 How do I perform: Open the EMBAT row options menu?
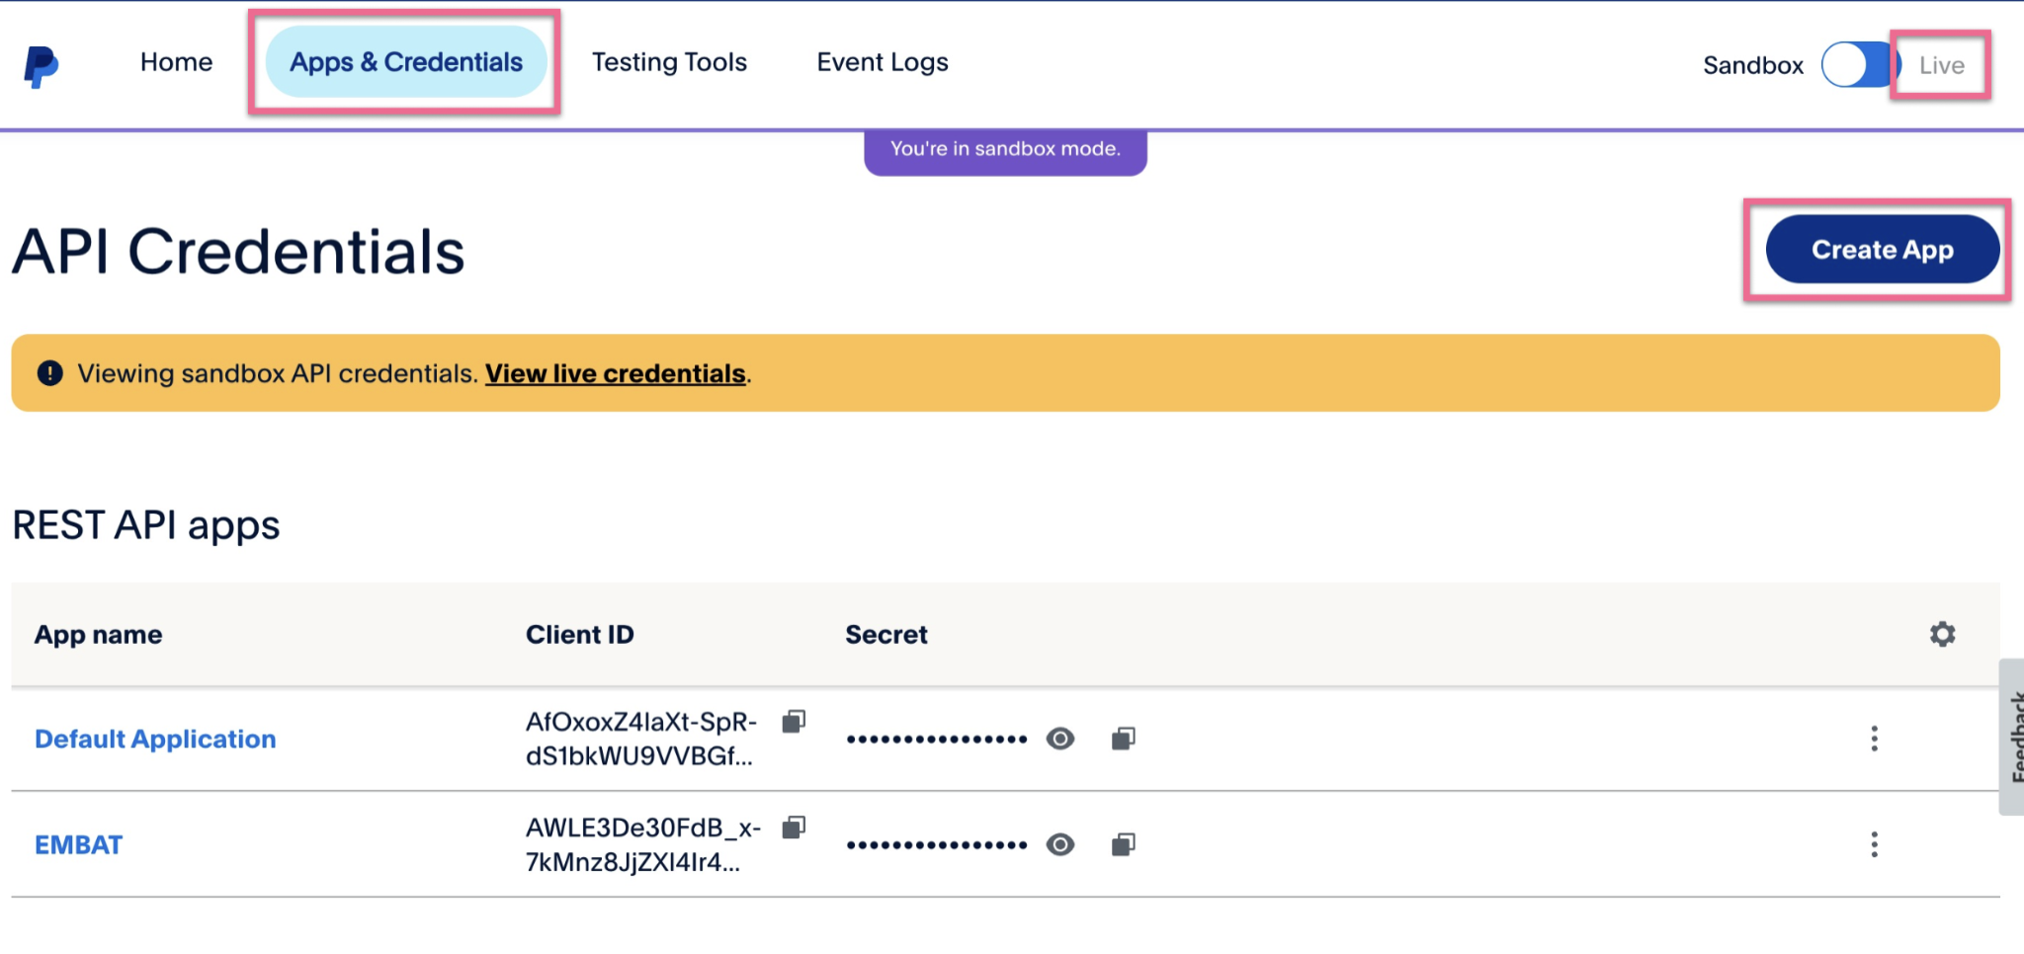tap(1874, 844)
